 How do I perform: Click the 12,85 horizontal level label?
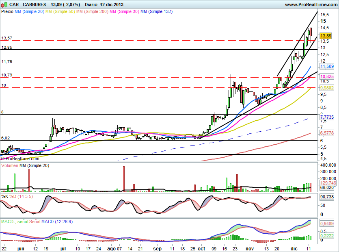coord(6,48)
